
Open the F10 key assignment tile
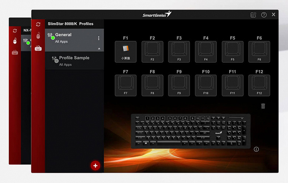click(x=206, y=85)
